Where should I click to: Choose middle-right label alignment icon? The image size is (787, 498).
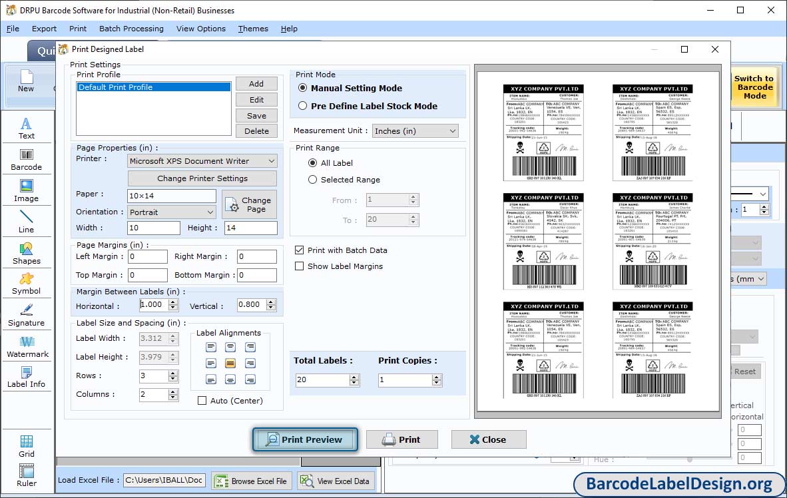click(x=250, y=363)
